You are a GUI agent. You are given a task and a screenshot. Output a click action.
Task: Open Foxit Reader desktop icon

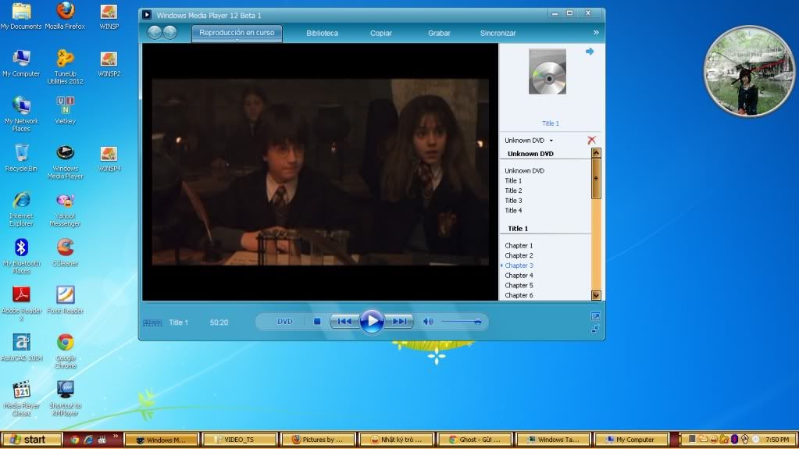[x=66, y=300]
